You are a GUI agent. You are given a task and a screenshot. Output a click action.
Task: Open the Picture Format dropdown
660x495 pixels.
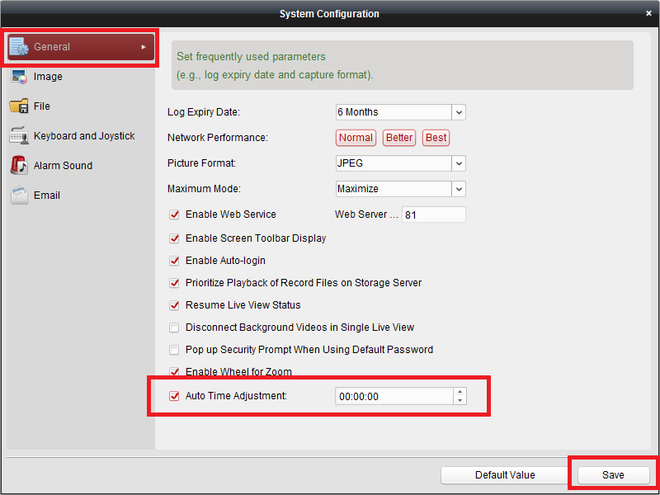coord(459,163)
